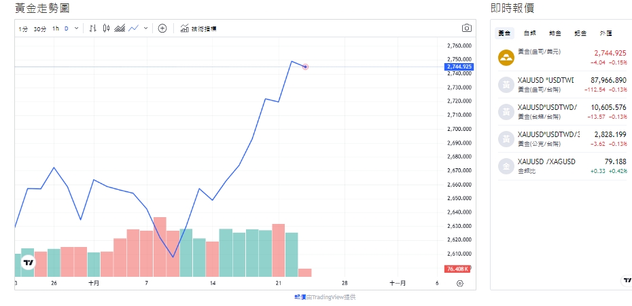Take a chart snapshot with camera icon
This screenshot has height=306, width=632.
click(x=466, y=28)
